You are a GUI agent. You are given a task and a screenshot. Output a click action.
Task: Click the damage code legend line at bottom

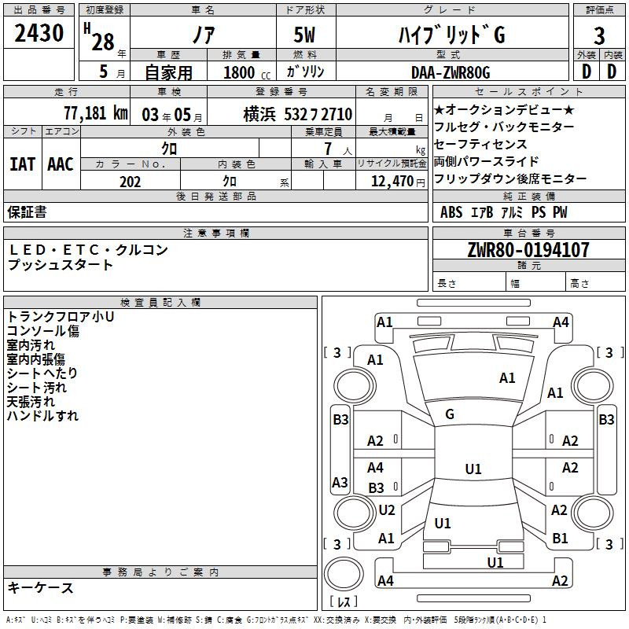tap(276, 620)
